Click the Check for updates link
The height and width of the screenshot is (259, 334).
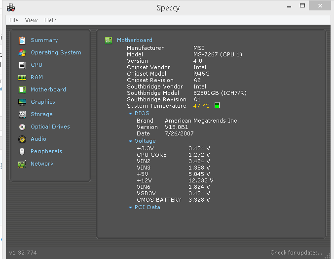click(x=296, y=253)
